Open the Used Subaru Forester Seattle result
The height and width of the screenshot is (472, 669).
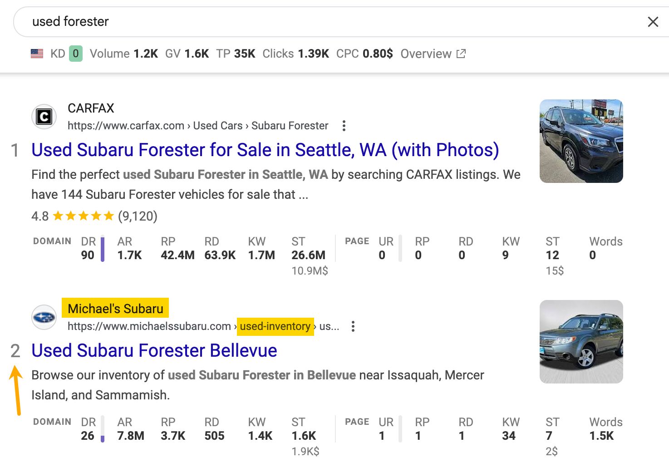(265, 150)
